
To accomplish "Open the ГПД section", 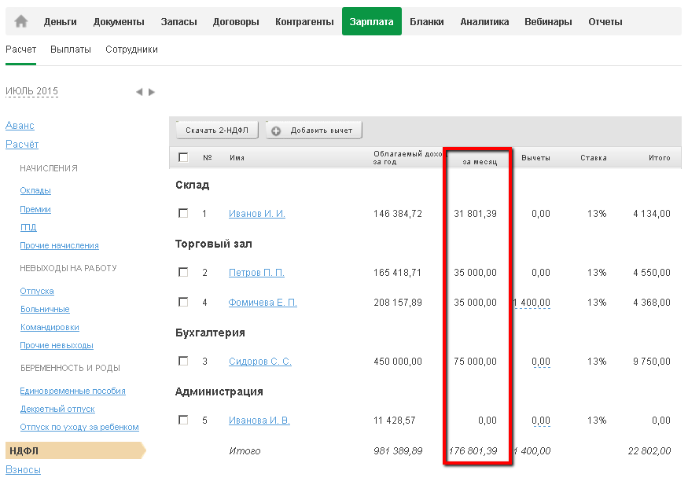I will 28,227.
